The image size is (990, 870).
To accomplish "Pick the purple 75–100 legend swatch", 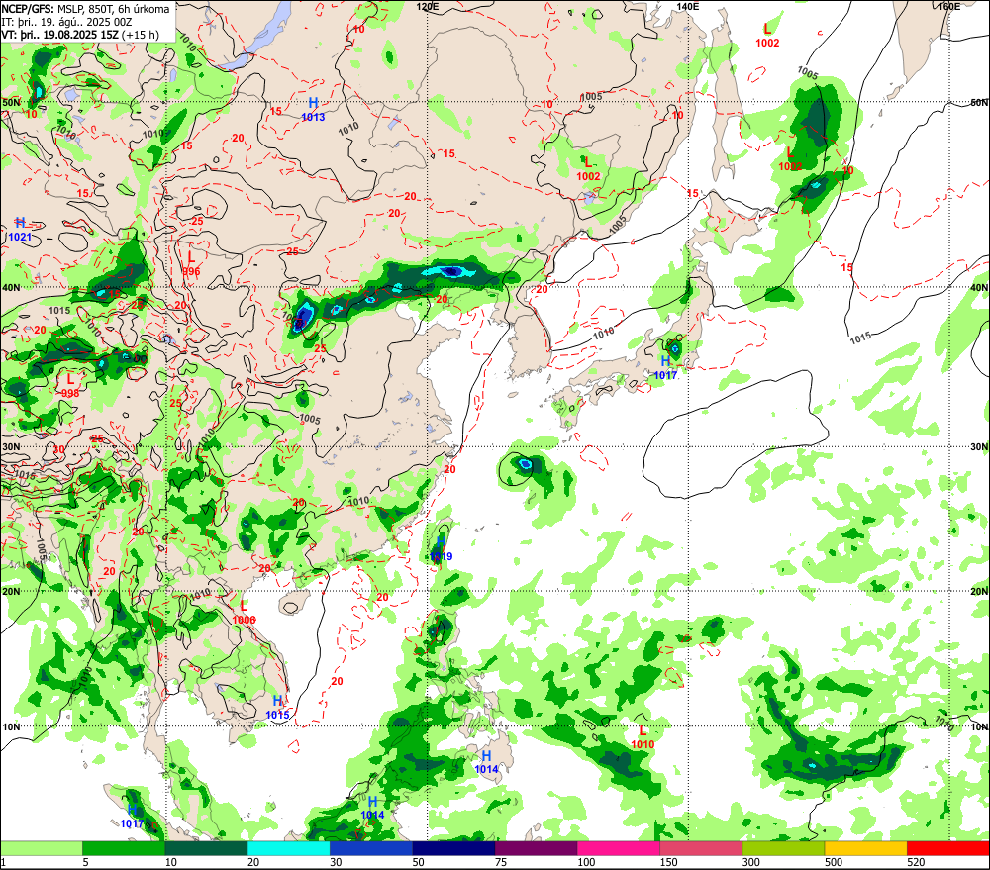I will 536,848.
